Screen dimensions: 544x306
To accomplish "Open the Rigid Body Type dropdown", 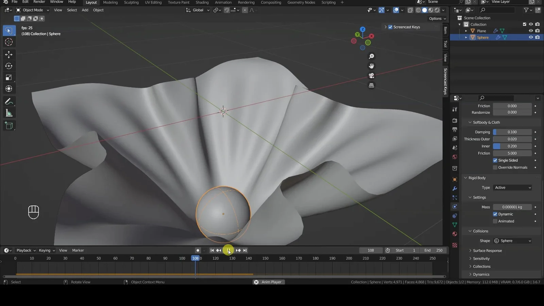I will coord(512,188).
